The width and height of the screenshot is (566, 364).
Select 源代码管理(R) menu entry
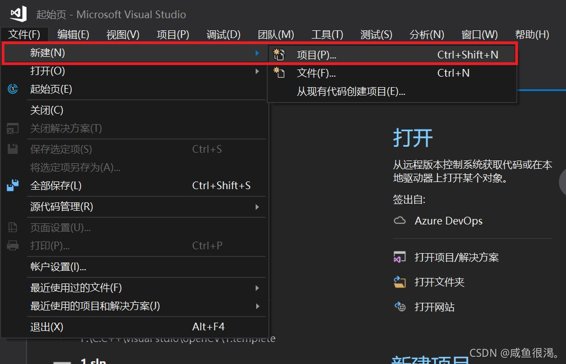[135, 206]
